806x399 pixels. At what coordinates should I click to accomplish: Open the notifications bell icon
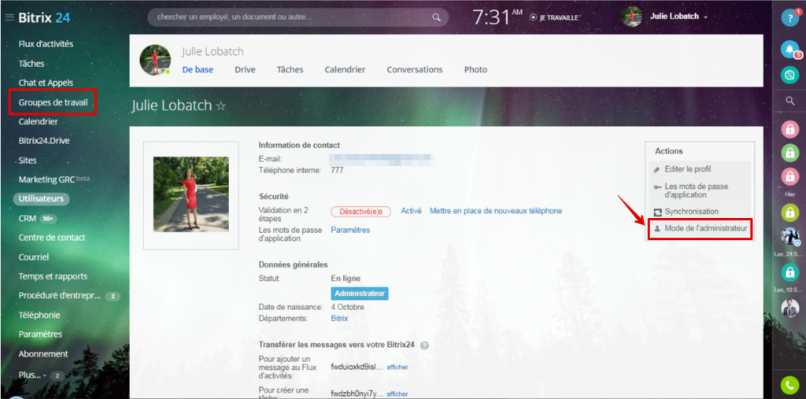(x=789, y=50)
